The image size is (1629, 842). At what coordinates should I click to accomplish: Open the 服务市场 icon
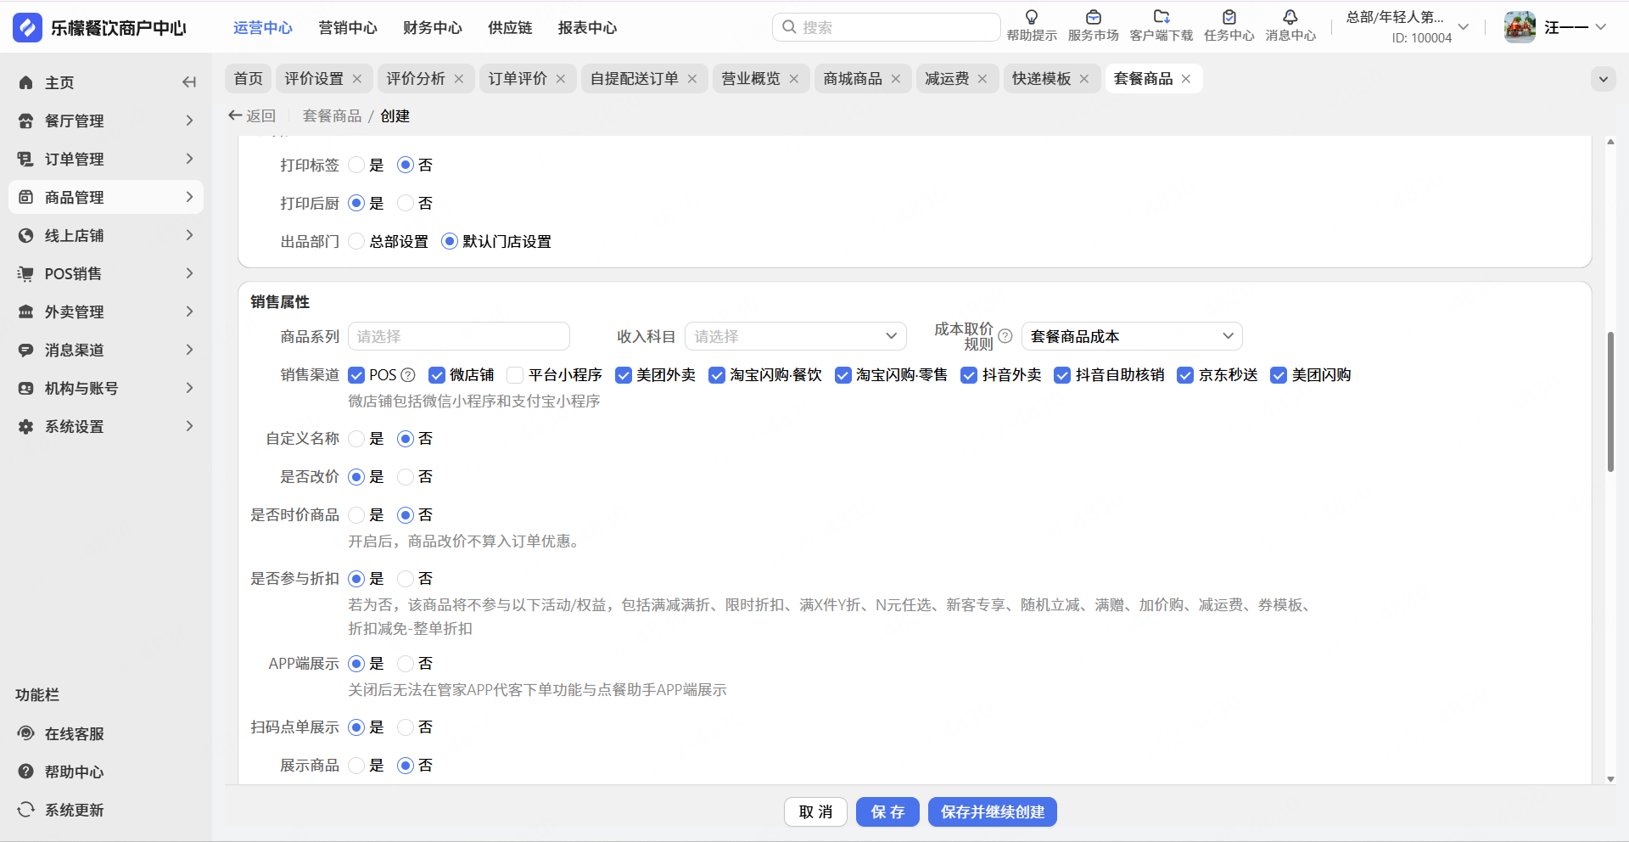pyautogui.click(x=1094, y=17)
